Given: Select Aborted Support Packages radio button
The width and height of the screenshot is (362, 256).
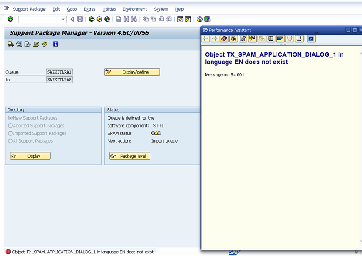Looking at the screenshot, I should tap(10, 126).
